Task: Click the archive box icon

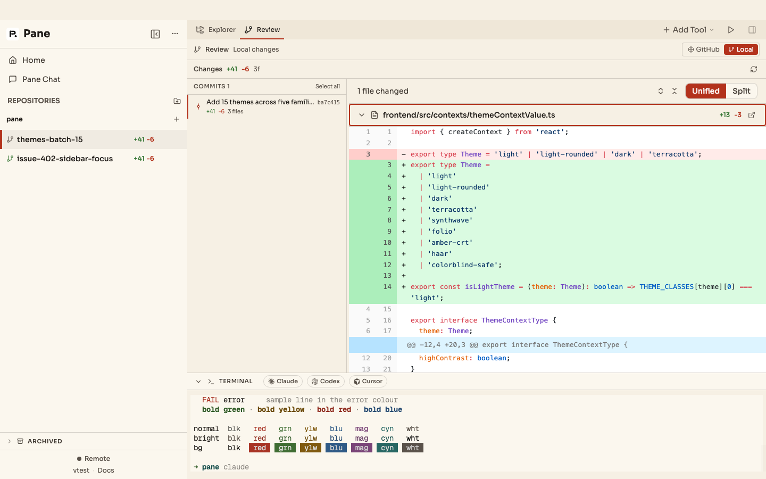Action: [x=20, y=441]
